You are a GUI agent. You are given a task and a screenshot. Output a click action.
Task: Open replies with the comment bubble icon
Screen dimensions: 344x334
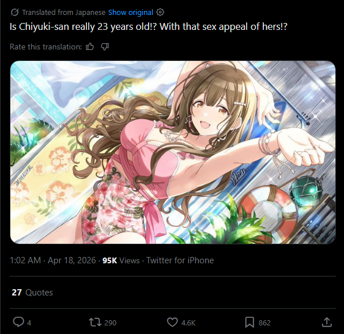click(x=18, y=322)
